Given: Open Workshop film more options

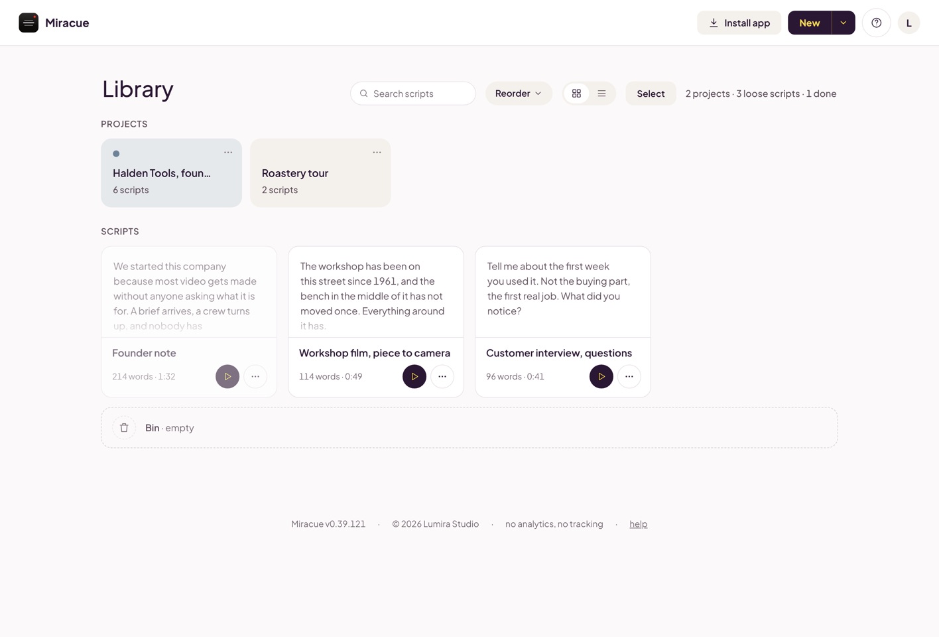Looking at the screenshot, I should pyautogui.click(x=442, y=376).
